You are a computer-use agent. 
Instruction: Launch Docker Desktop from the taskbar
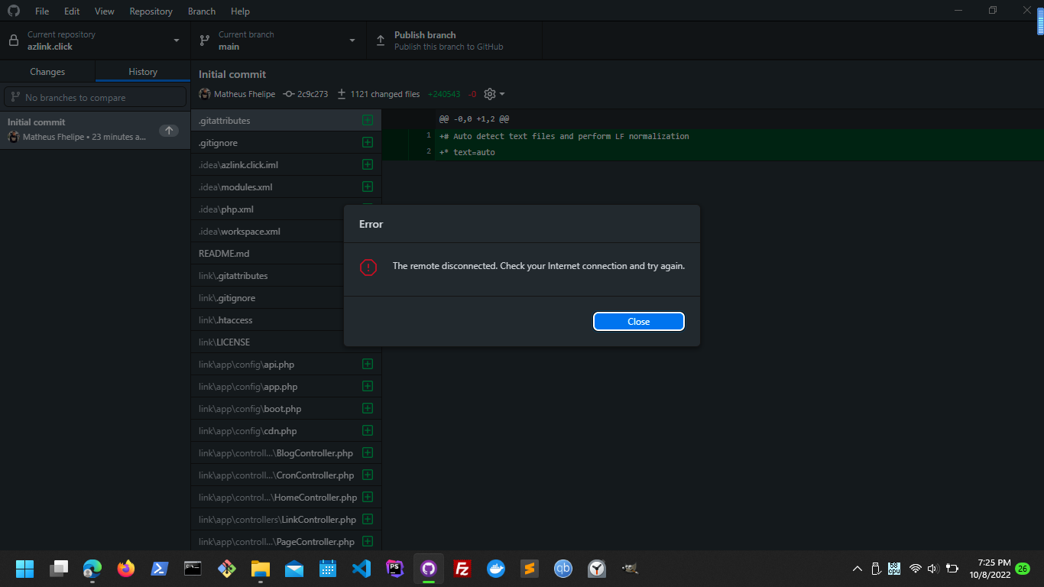click(496, 569)
